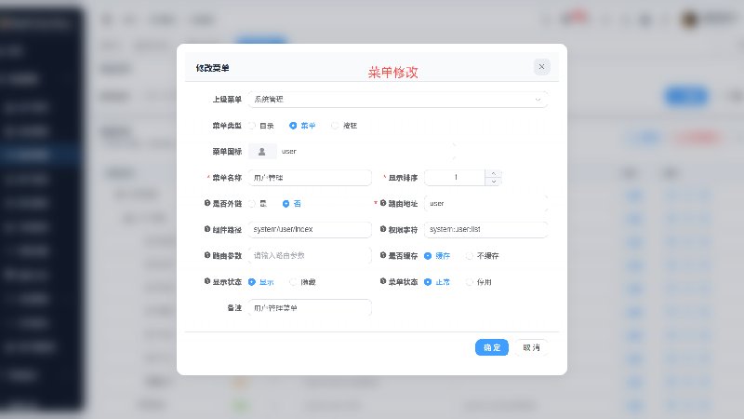The width and height of the screenshot is (744, 419).
Task: Select 目录 menu type radio
Action: (x=262, y=126)
